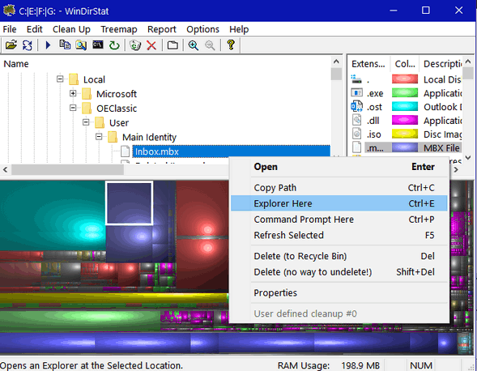Click the .exe extension type icon
The width and height of the screenshot is (477, 371).
coord(356,92)
